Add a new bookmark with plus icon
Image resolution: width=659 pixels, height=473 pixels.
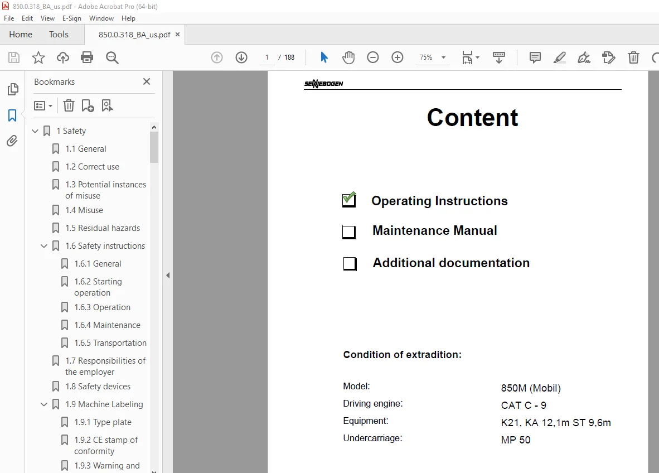point(88,105)
